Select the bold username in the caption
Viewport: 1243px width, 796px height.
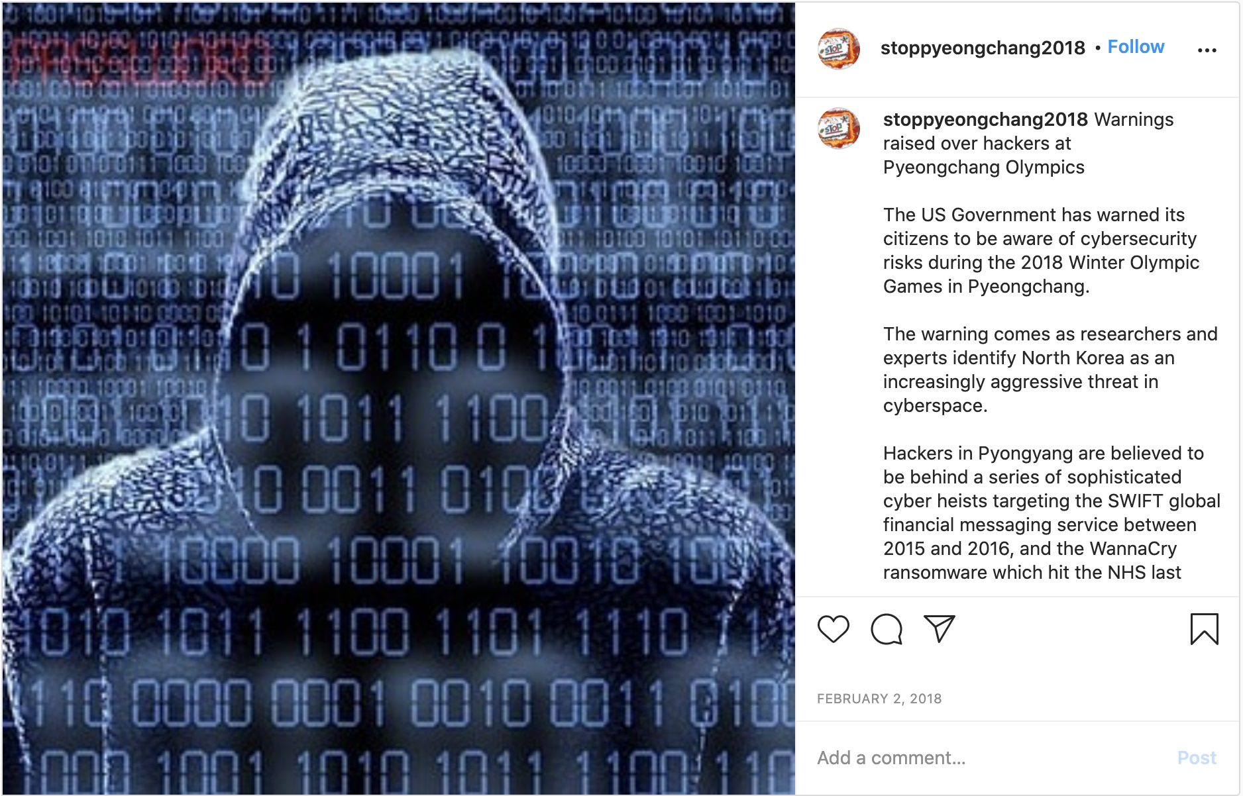(985, 119)
